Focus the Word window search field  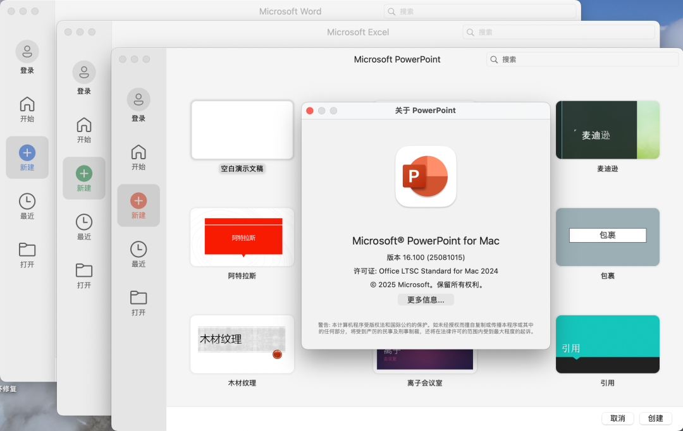click(480, 12)
